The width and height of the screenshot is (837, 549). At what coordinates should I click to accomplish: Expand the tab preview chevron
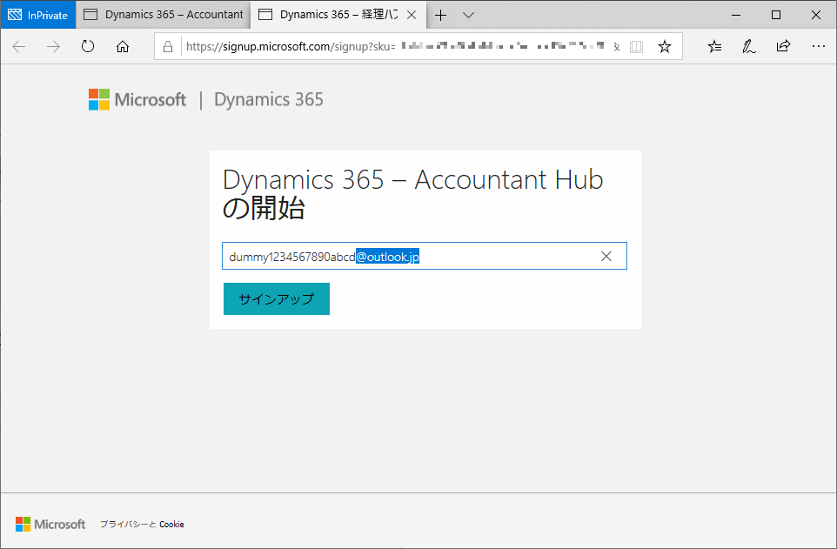[469, 15]
